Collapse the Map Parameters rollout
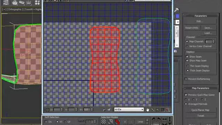This screenshot has height=125, width=222. 185,88
